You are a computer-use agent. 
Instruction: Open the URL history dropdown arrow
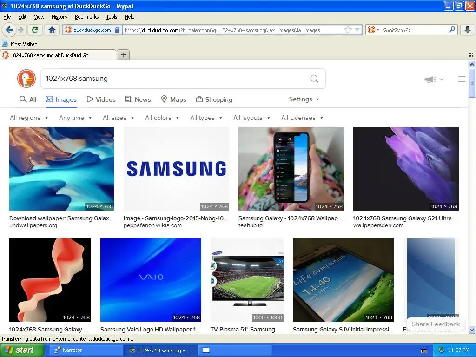(357, 30)
